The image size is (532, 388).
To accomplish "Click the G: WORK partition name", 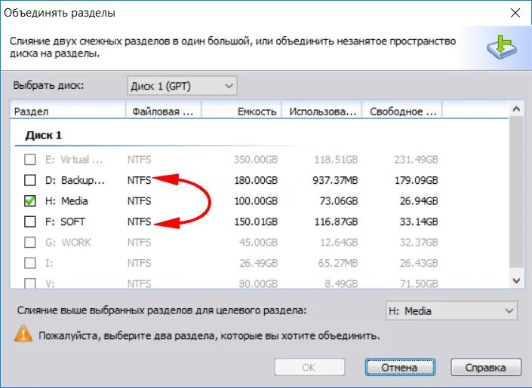I will 68,243.
